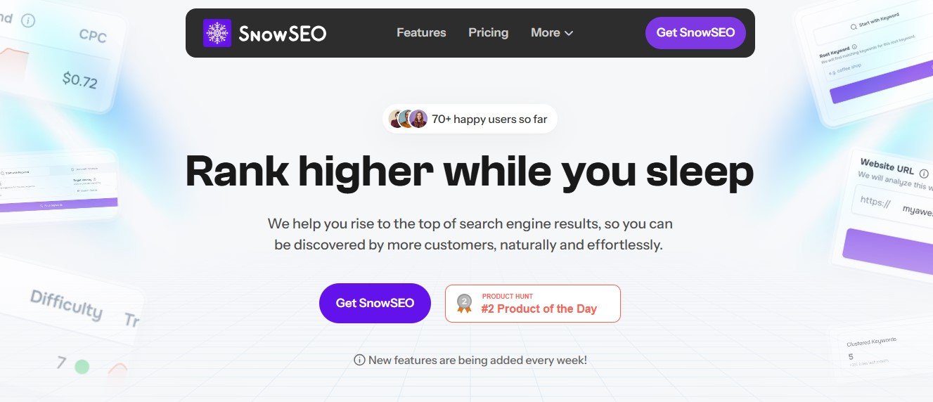
Task: Click the SnowSEO snowflake logo icon
Action: point(217,33)
